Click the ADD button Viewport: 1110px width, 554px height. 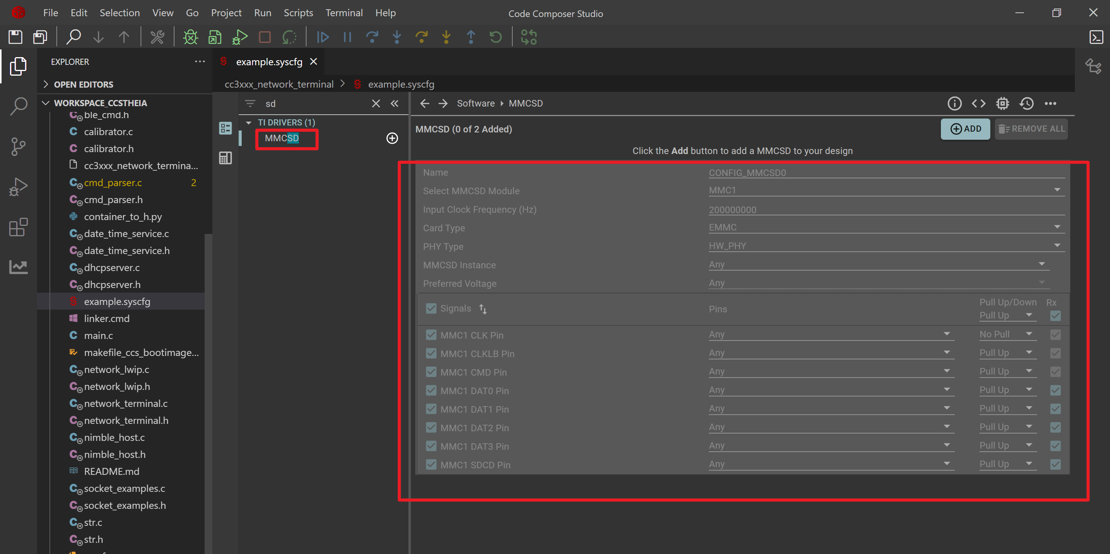pos(965,129)
